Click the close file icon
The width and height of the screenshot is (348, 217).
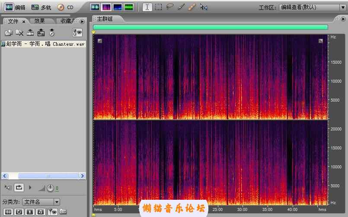click(19, 33)
